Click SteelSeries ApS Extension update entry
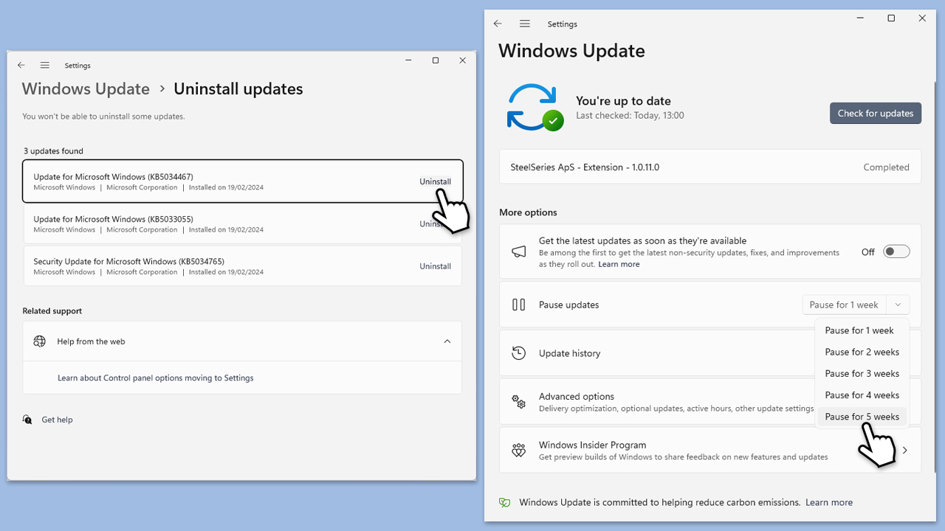The image size is (945, 531). tap(710, 167)
